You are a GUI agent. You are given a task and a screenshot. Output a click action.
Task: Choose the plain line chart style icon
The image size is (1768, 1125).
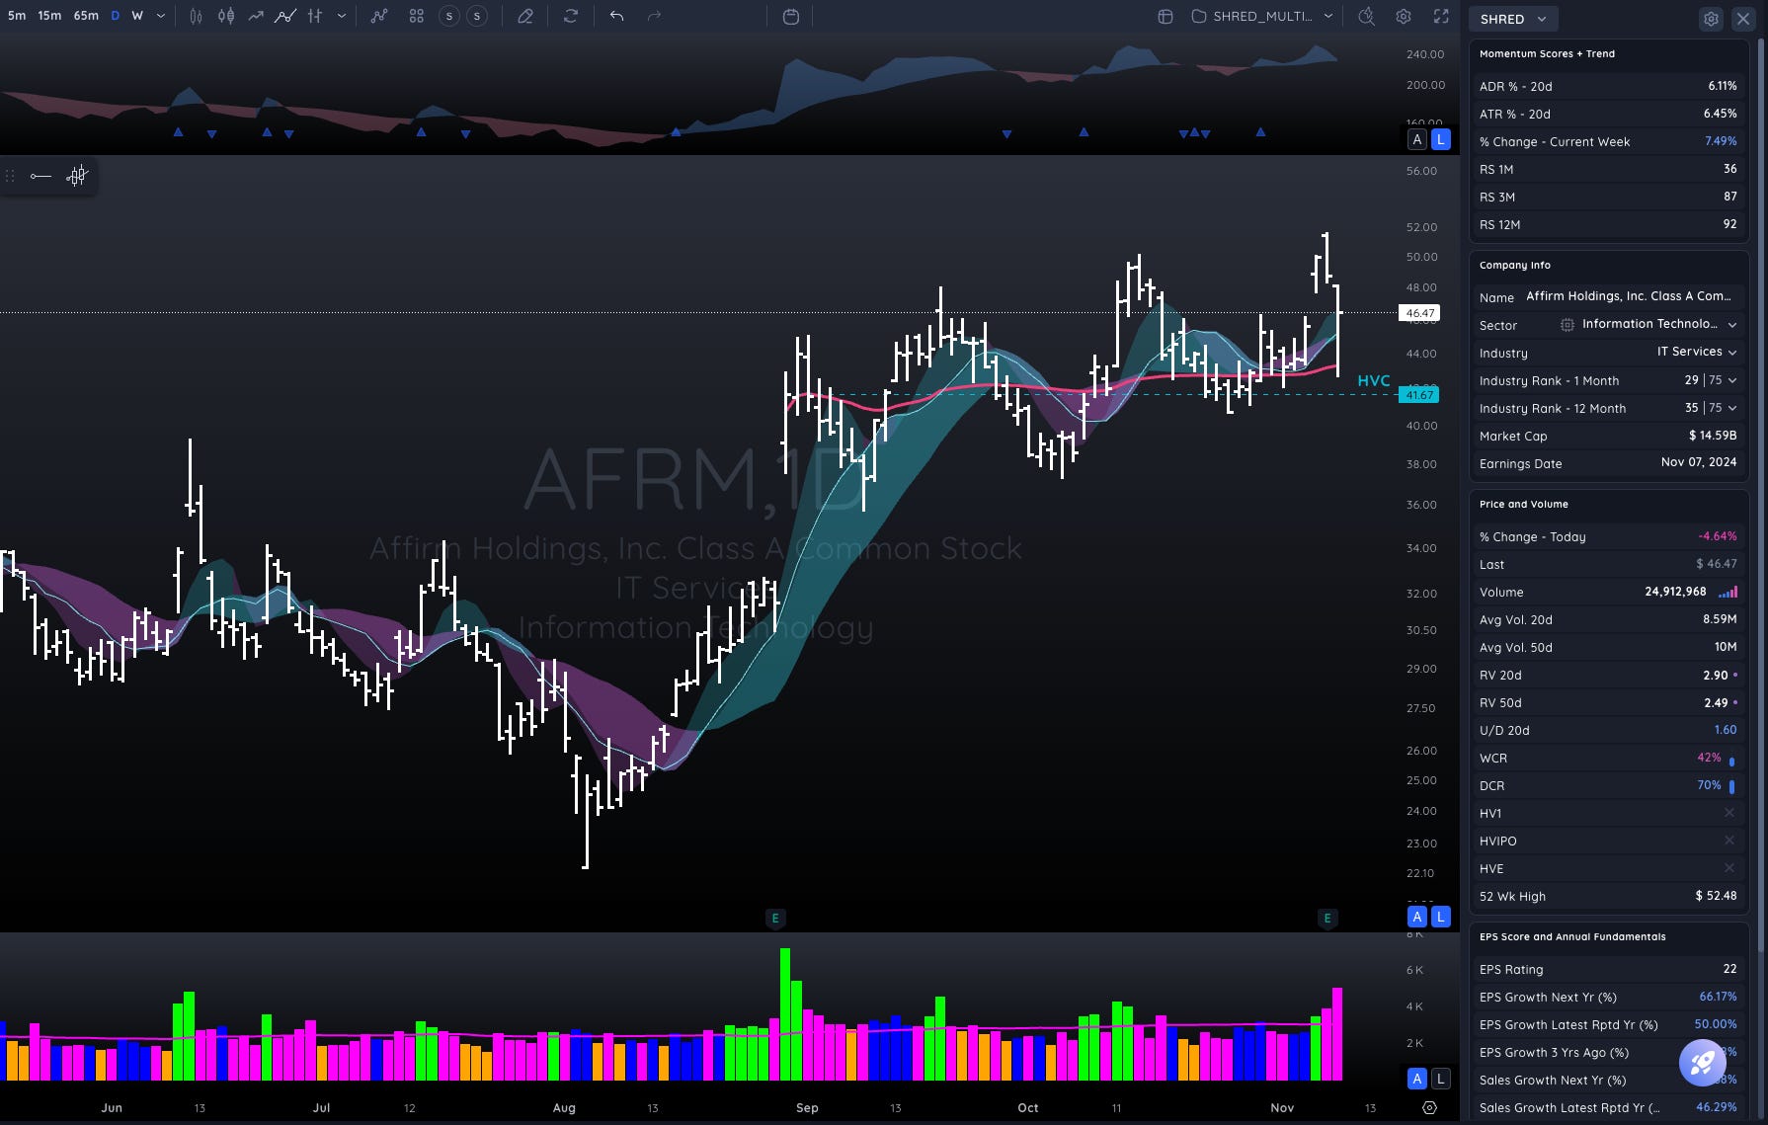pyautogui.click(x=256, y=16)
